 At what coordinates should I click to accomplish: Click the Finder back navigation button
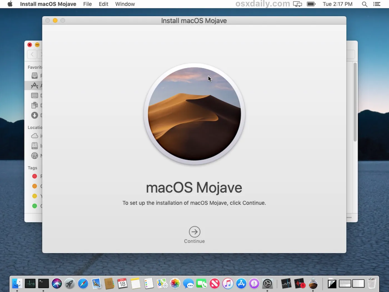pos(32,54)
